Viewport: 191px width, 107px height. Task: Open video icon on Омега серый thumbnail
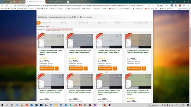[88, 36]
